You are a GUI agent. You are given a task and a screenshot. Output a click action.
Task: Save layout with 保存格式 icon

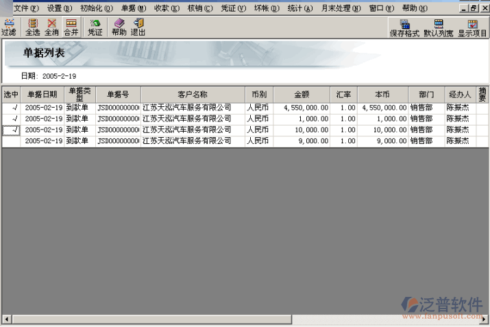click(x=404, y=28)
